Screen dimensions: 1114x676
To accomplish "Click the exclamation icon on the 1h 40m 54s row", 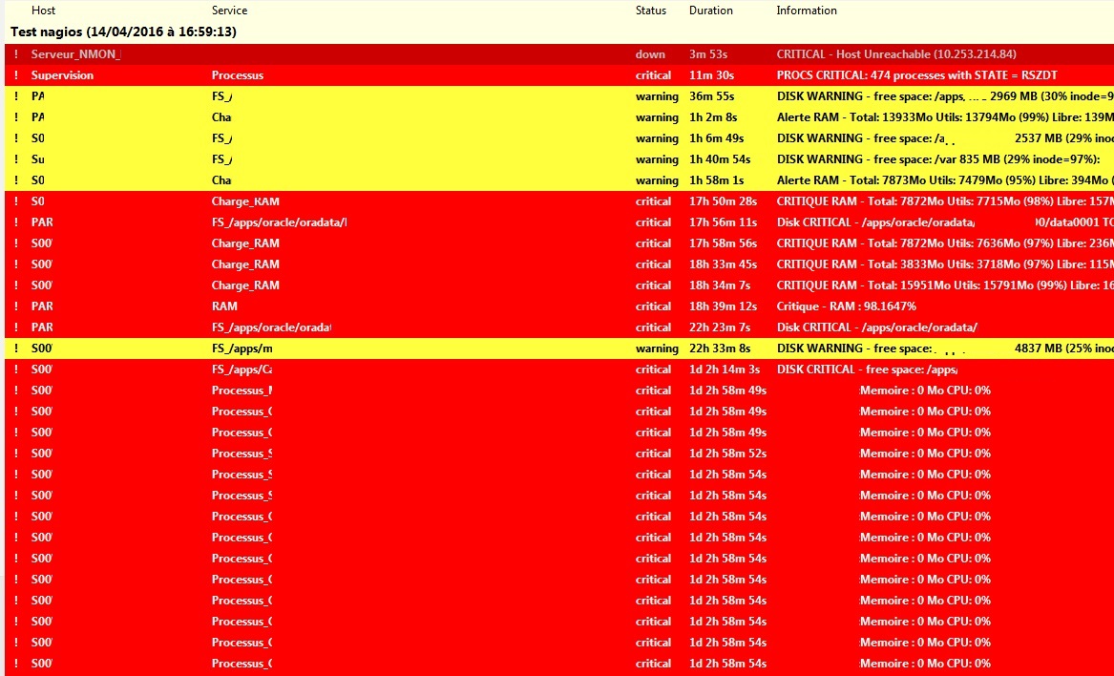I will tap(16, 159).
